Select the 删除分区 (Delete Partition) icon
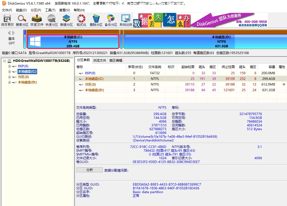 click(x=96, y=20)
